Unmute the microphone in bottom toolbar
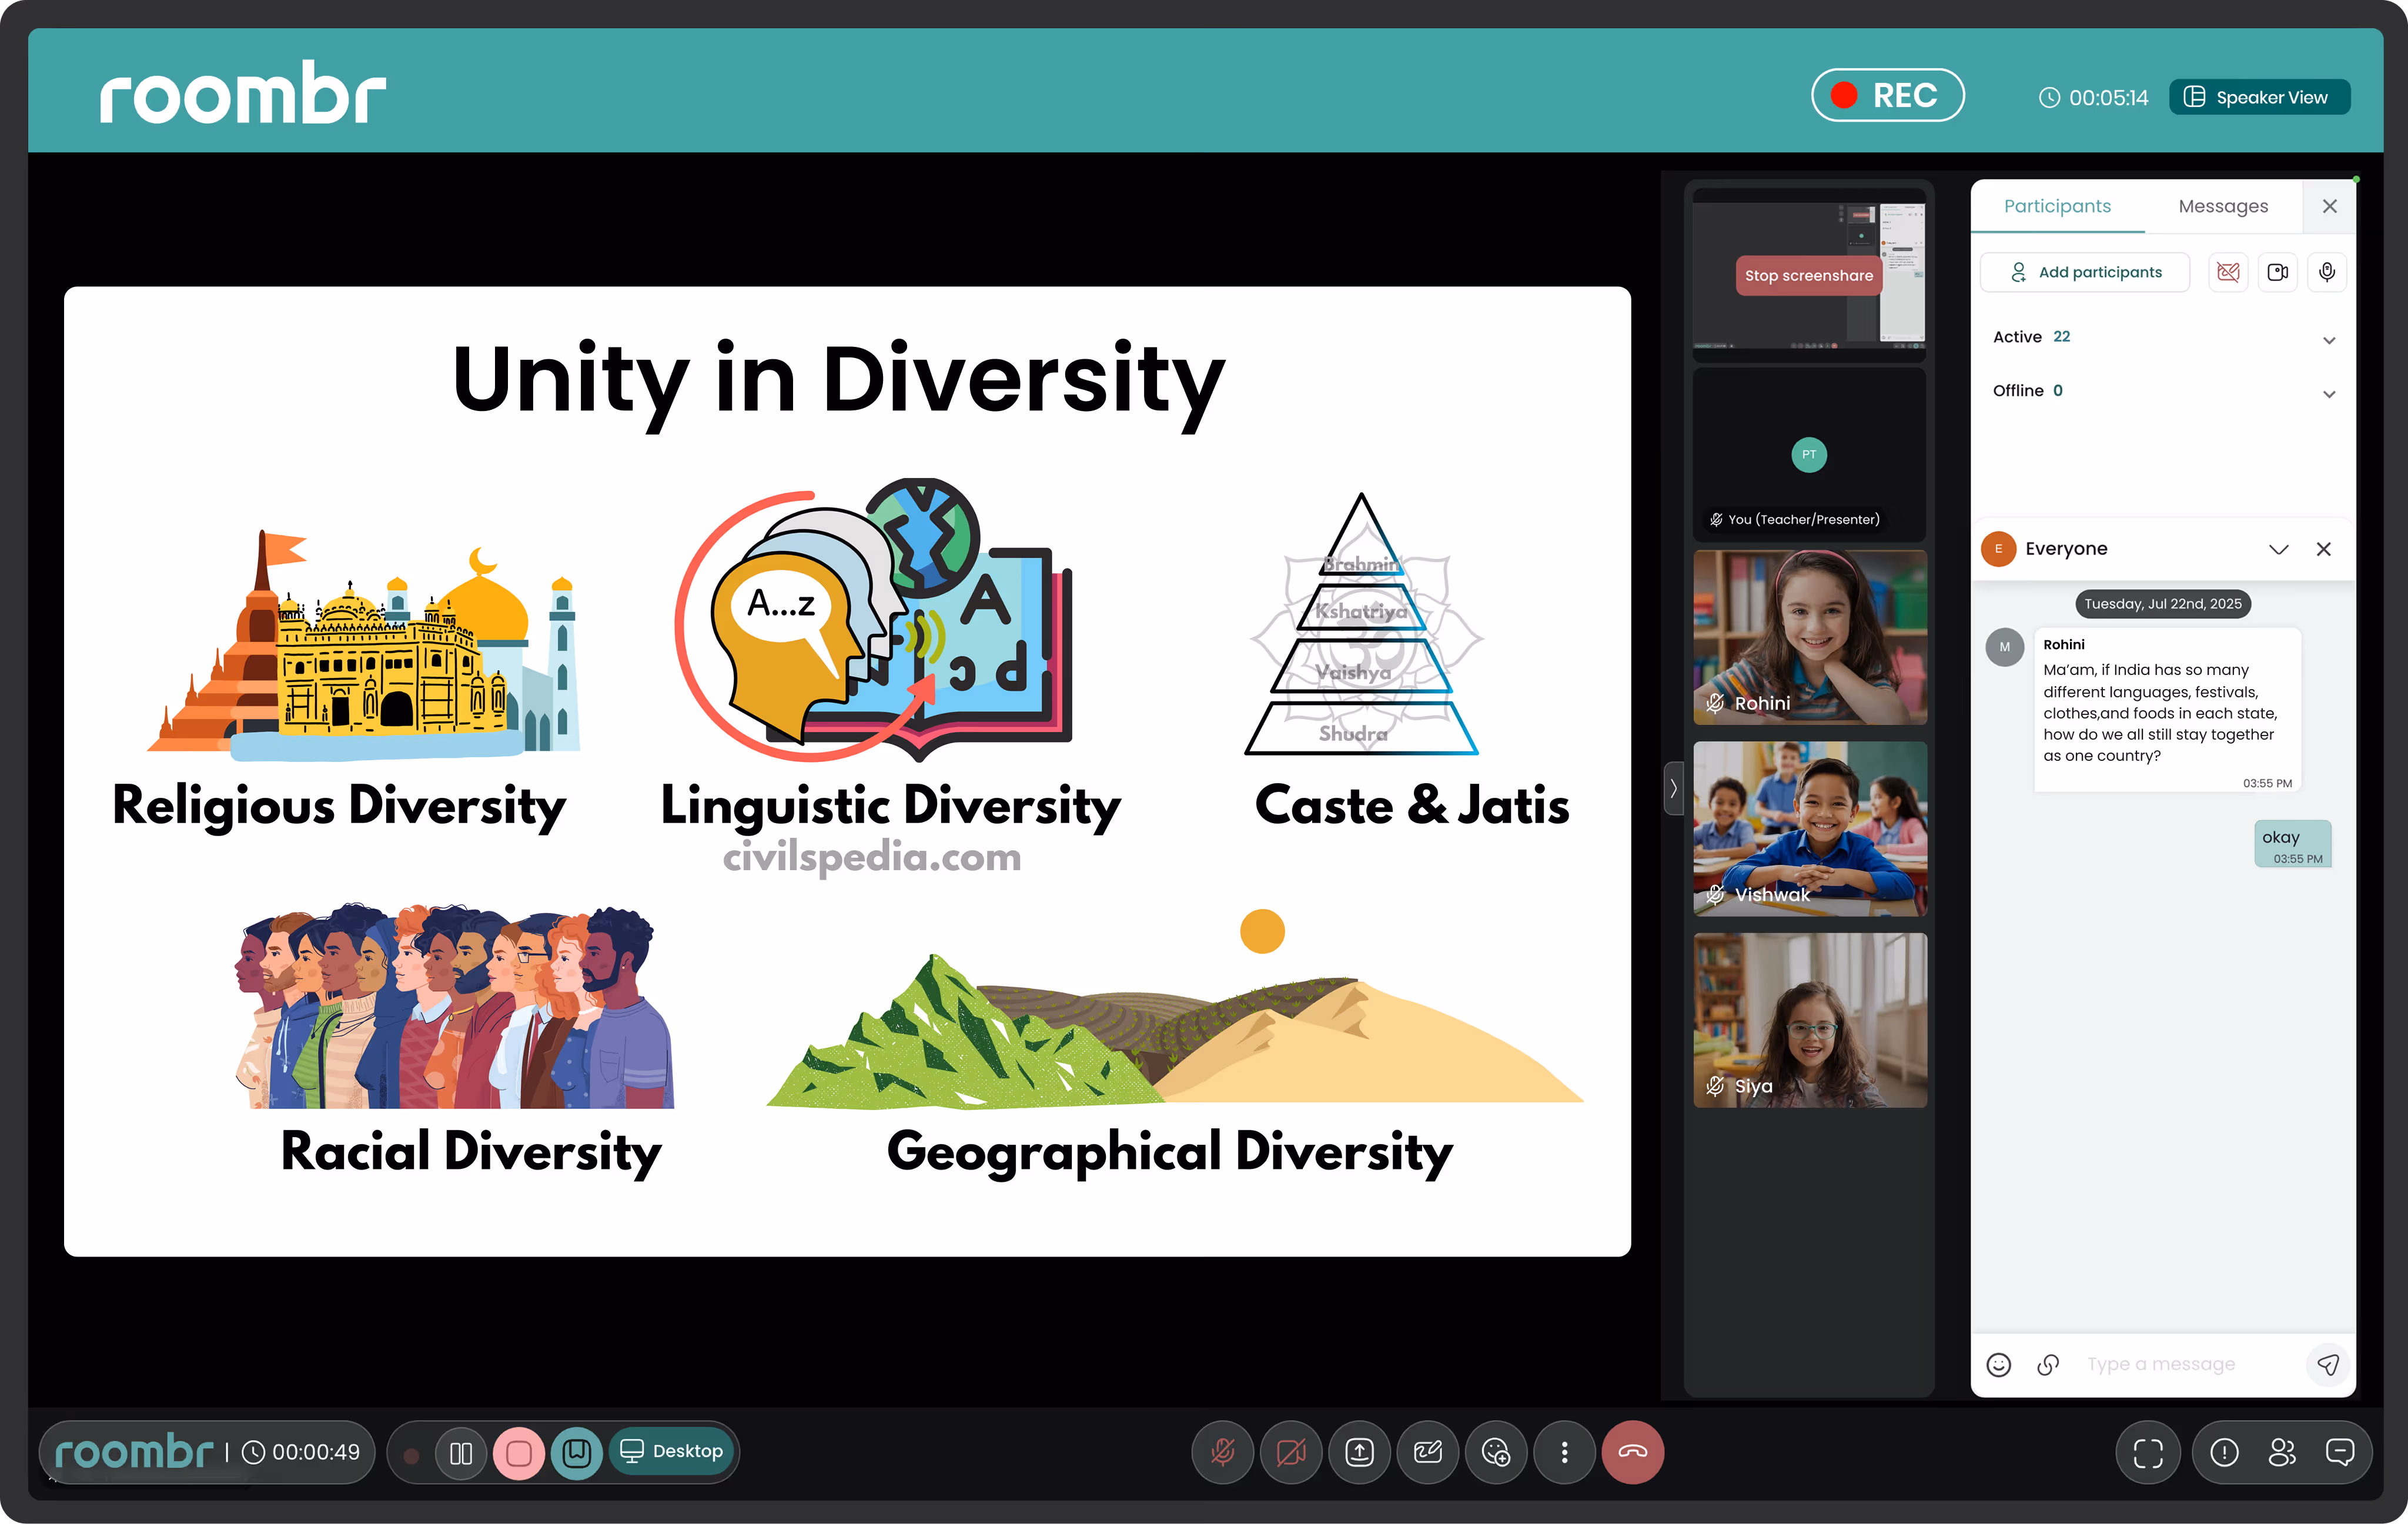Image resolution: width=2408 pixels, height=1524 pixels. (1222, 1452)
